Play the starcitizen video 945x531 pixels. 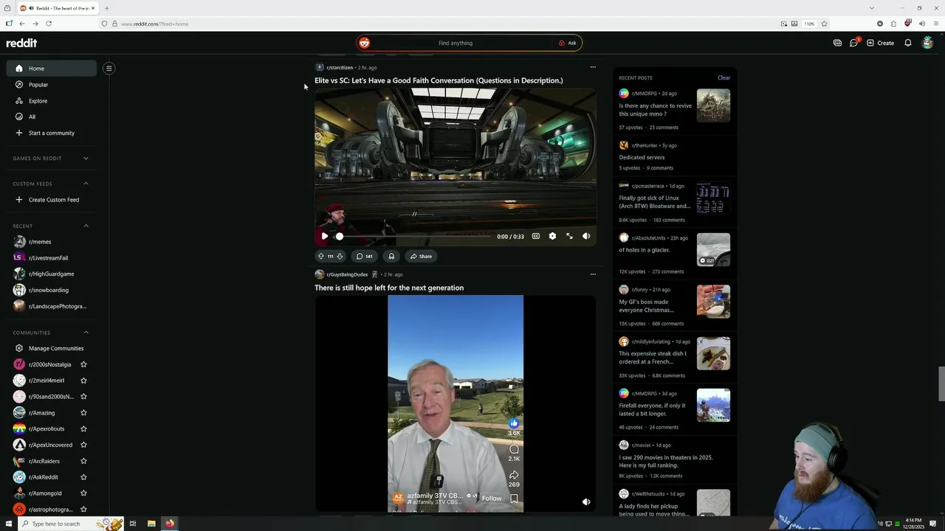tap(324, 236)
